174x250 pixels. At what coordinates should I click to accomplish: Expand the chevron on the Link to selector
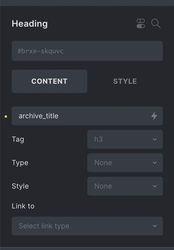[x=155, y=226]
